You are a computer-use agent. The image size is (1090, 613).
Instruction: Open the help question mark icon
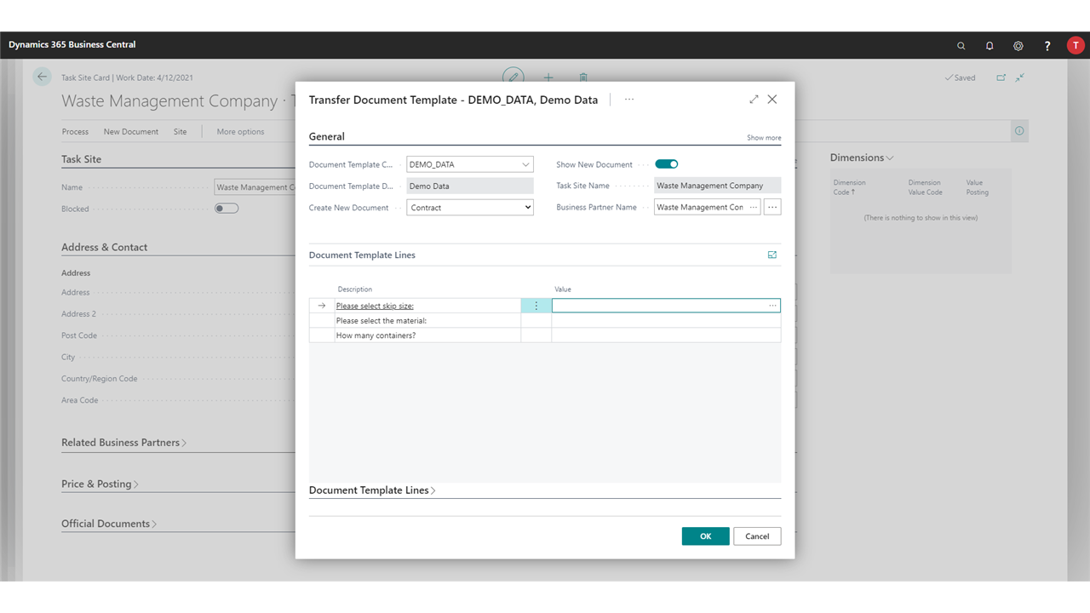1047,46
